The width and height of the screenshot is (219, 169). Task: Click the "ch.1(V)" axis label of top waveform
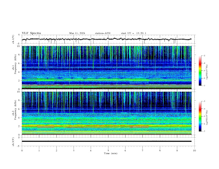click(13, 39)
